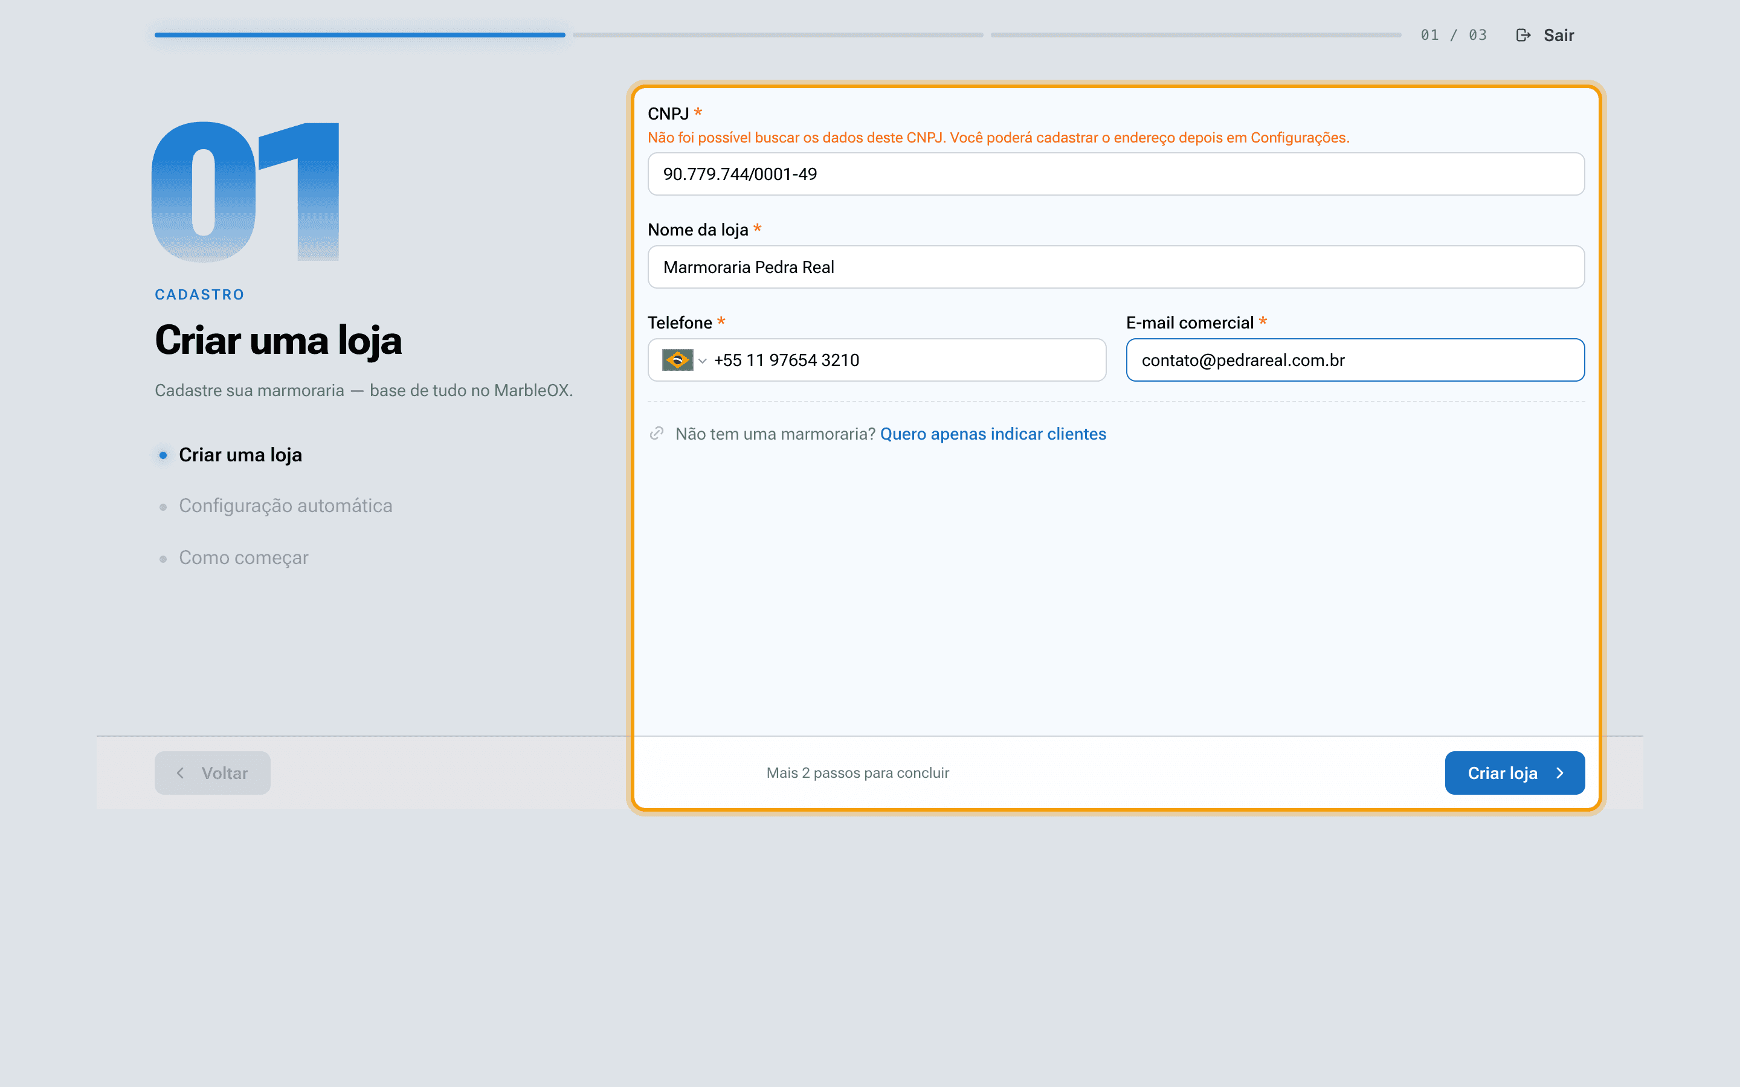Click the Nome da loja field label
Image resolution: width=1740 pixels, height=1087 pixels.
(x=697, y=230)
